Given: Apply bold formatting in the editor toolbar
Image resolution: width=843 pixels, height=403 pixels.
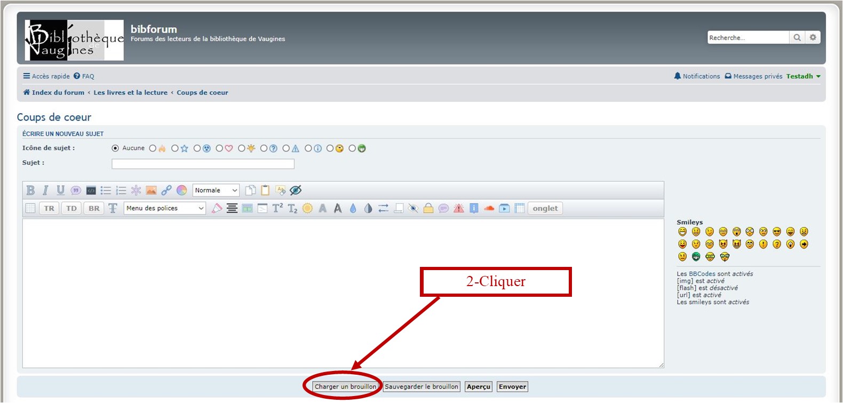Looking at the screenshot, I should (30, 191).
